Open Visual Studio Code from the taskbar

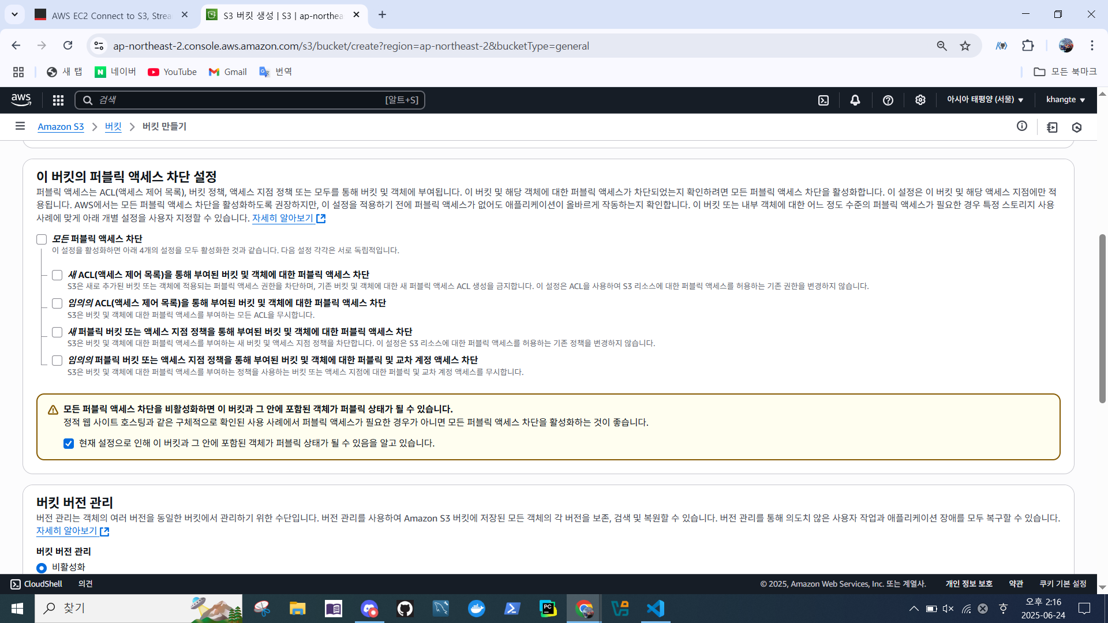click(x=656, y=609)
